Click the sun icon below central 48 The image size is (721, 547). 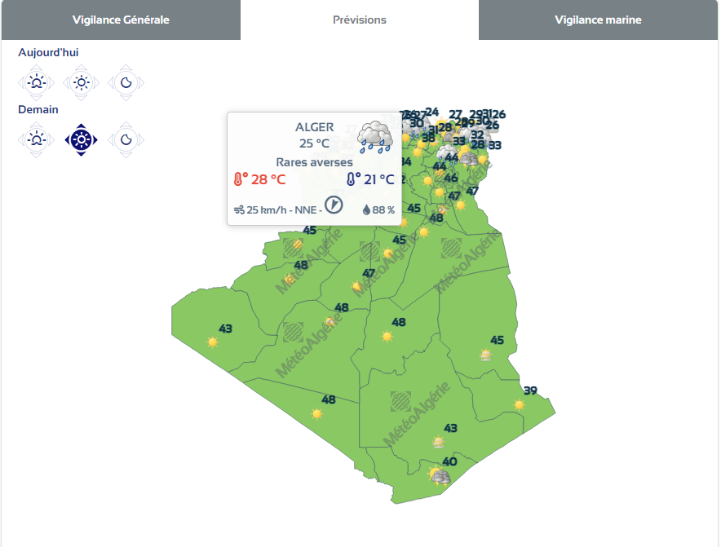pyautogui.click(x=387, y=337)
